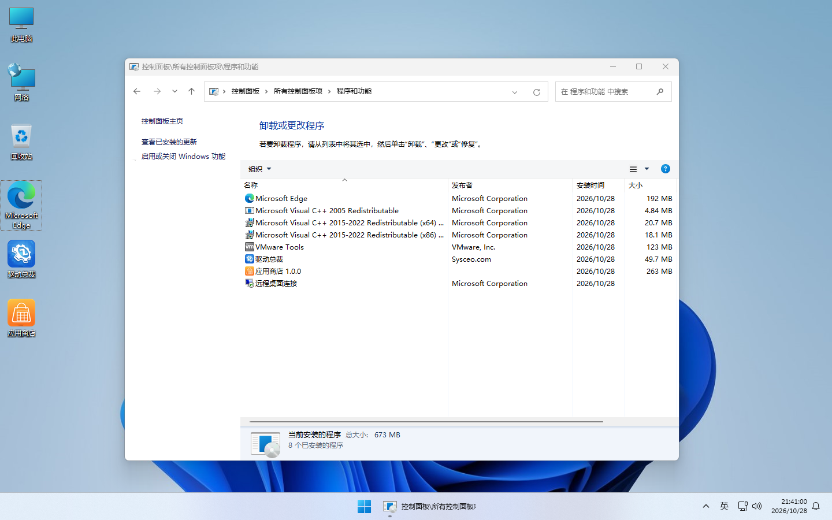832x520 pixels.
Task: Click the search magnifier icon
Action: (x=660, y=91)
